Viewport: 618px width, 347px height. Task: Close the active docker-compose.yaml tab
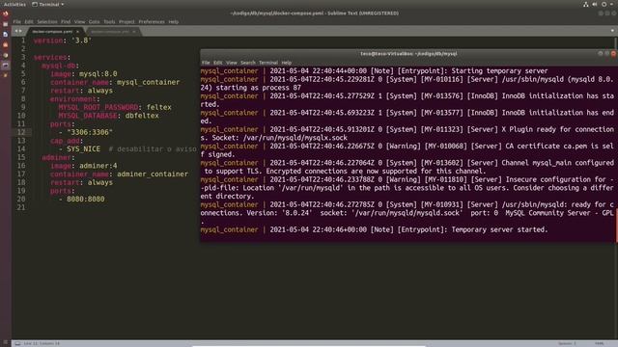[77, 32]
